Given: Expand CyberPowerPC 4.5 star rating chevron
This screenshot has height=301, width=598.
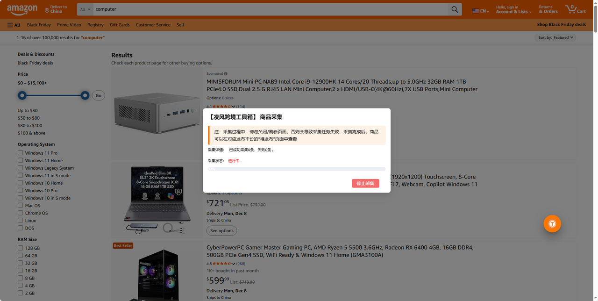Looking at the screenshot, I should tap(234, 264).
